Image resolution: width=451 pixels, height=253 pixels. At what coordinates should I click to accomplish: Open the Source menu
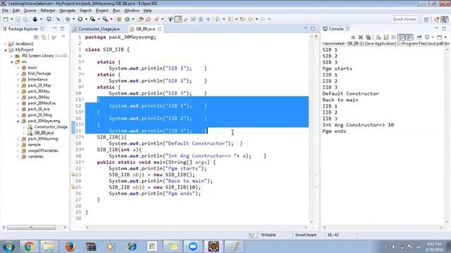pos(30,11)
